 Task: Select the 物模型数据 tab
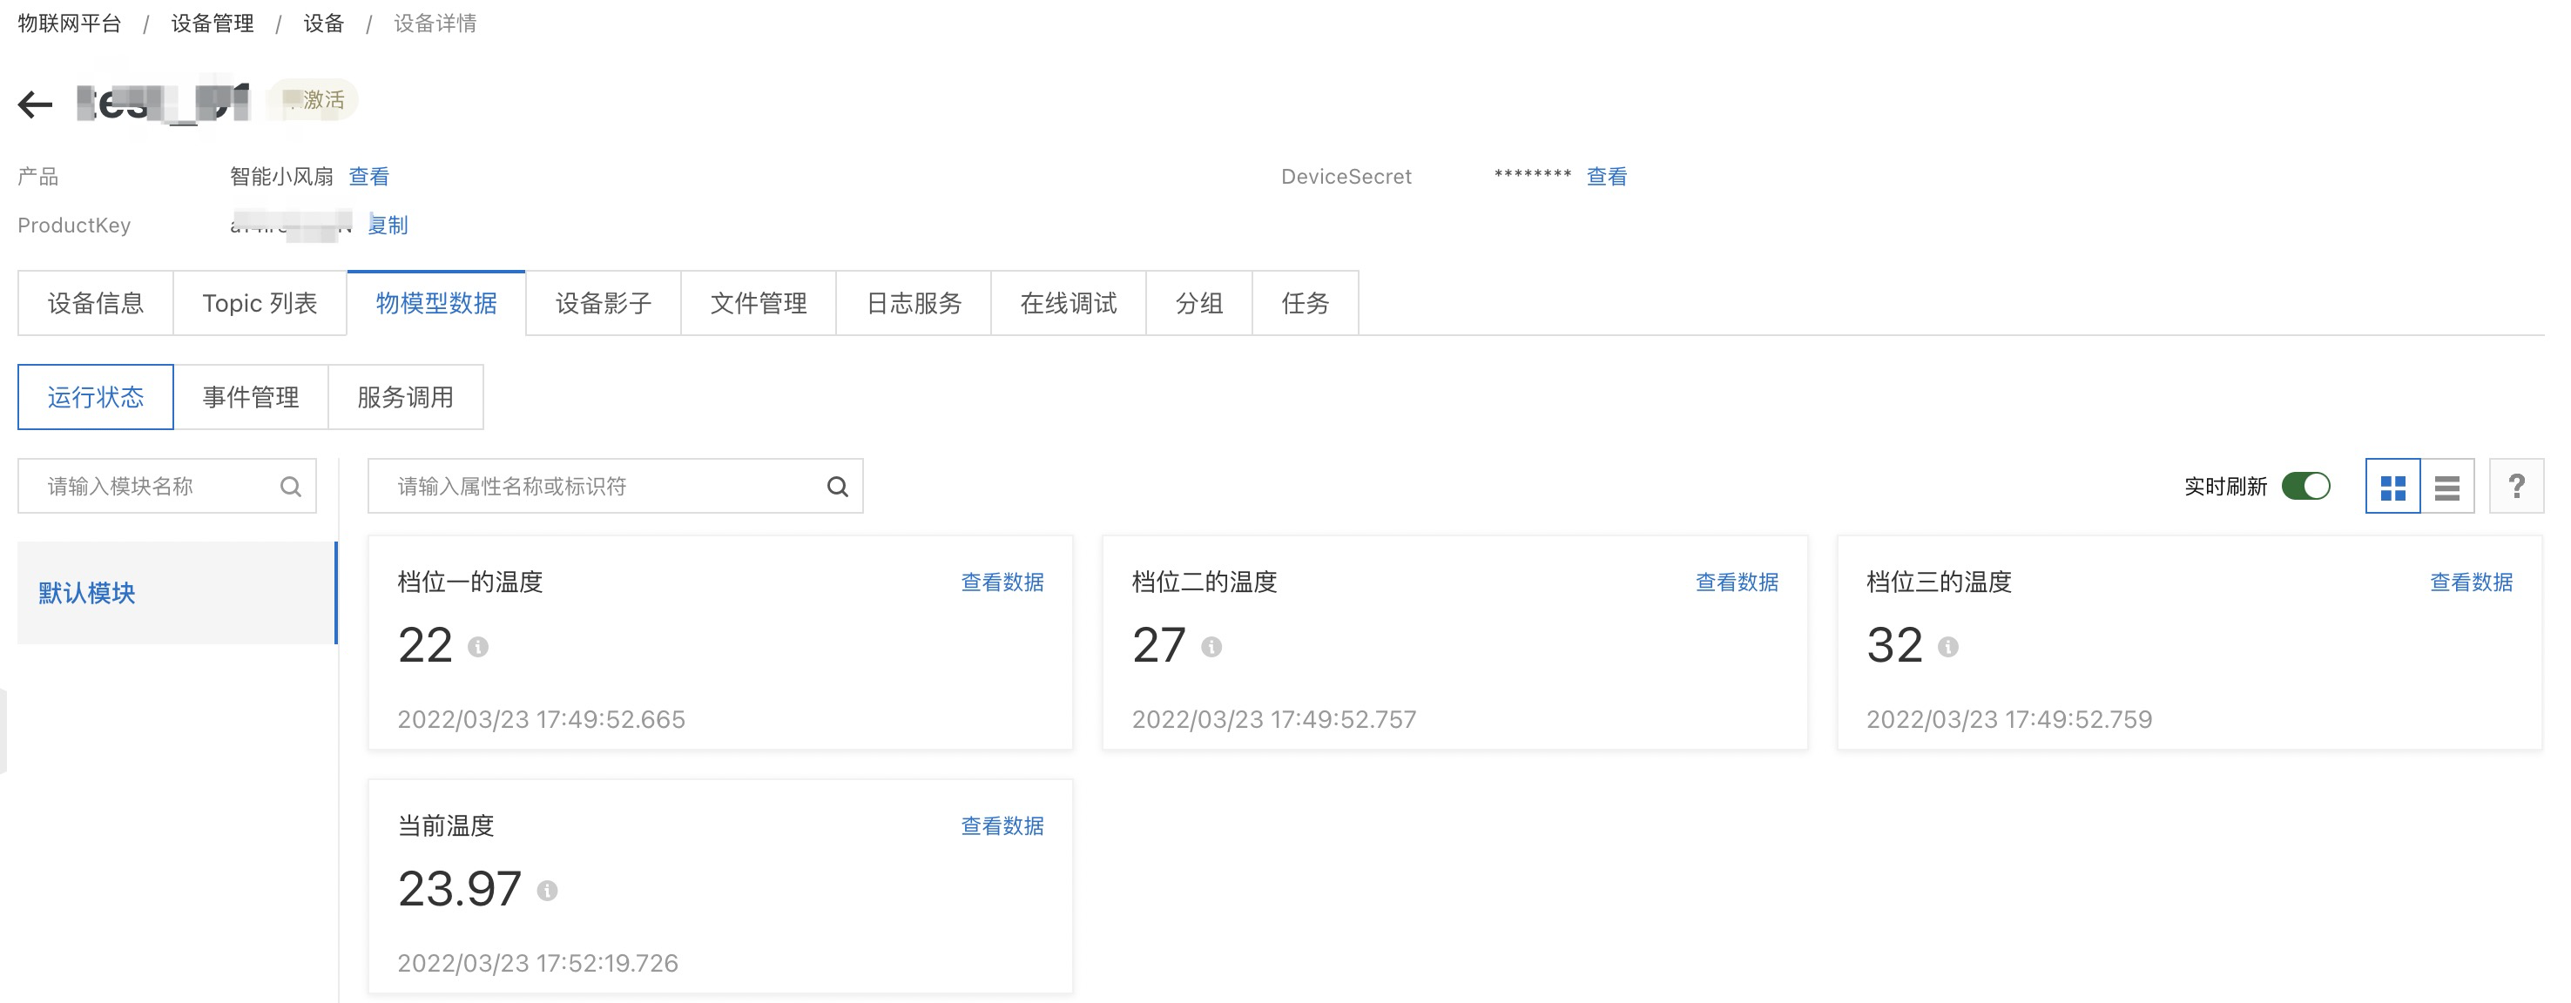(436, 303)
